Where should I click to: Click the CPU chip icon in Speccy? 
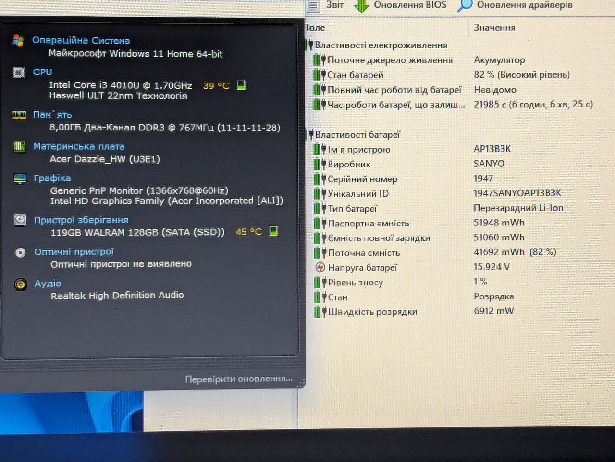point(19,72)
